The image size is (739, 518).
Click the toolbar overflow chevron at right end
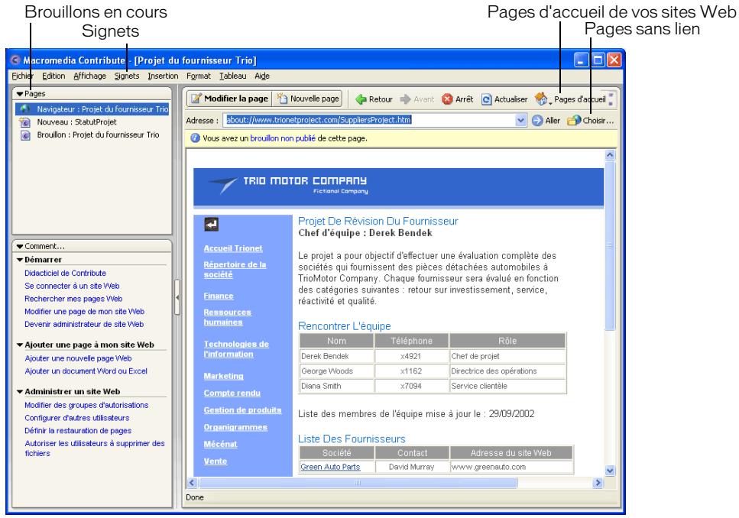[611, 99]
